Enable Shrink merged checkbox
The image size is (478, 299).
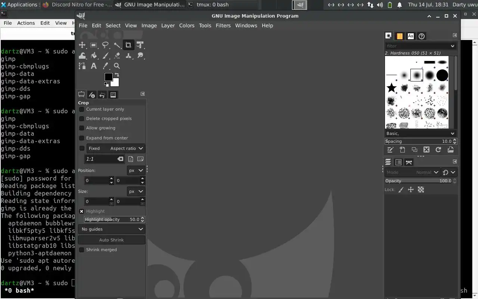point(81,250)
